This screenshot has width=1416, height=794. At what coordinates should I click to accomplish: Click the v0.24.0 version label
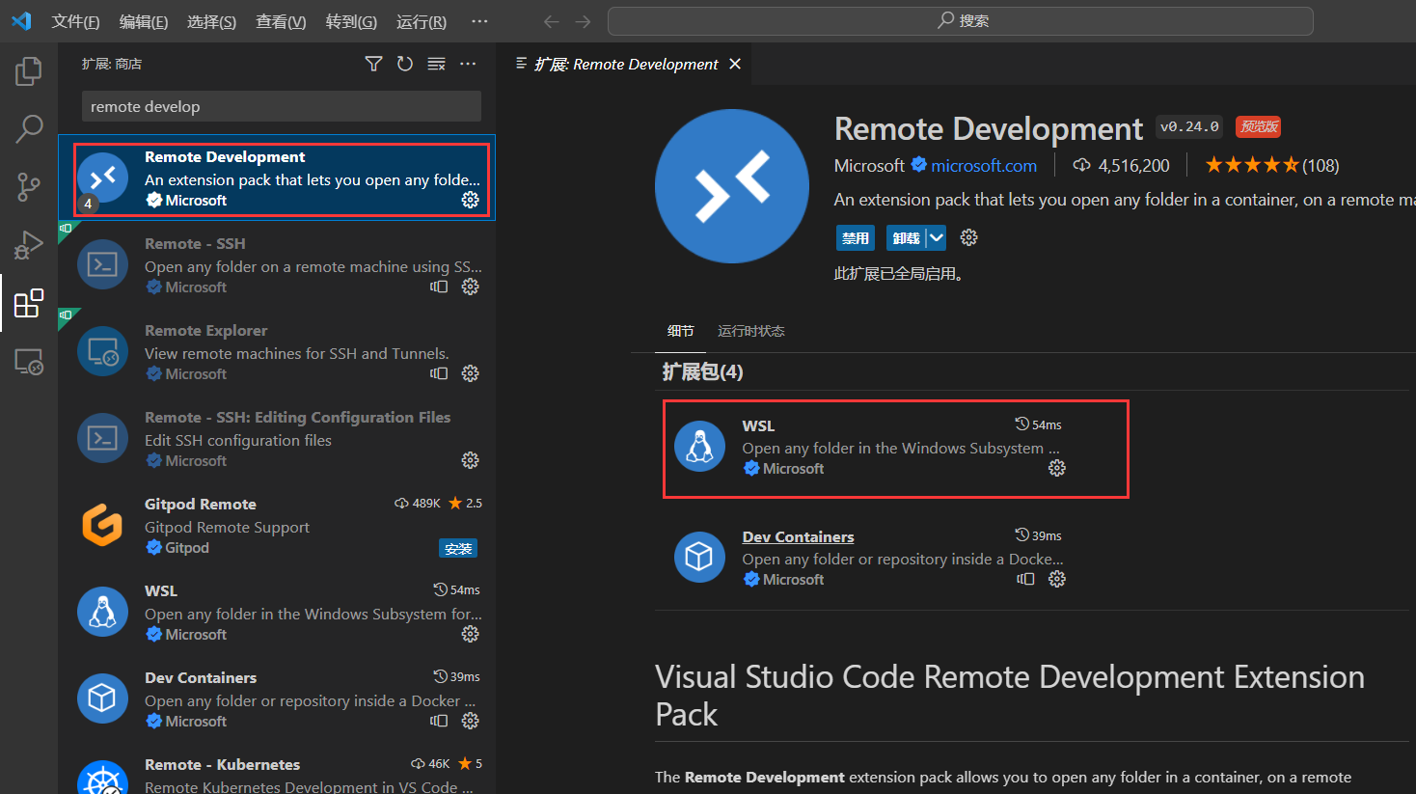click(x=1189, y=126)
